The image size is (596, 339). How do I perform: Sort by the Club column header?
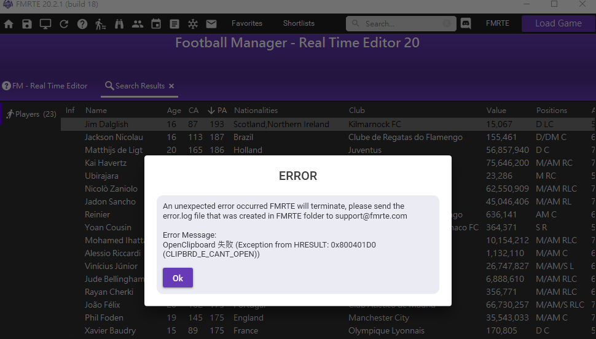tap(357, 111)
